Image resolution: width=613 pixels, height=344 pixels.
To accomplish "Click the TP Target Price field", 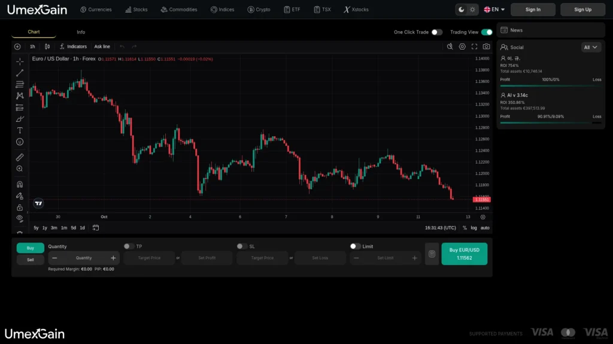I will [149, 258].
